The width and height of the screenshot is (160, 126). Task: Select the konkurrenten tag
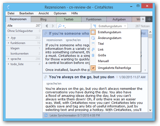24,54
